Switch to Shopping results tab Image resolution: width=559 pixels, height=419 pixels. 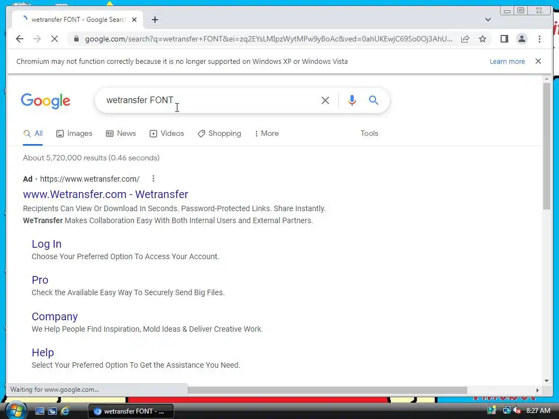(219, 133)
